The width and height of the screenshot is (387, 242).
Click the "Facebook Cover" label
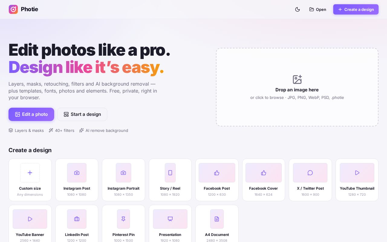click(x=264, y=188)
